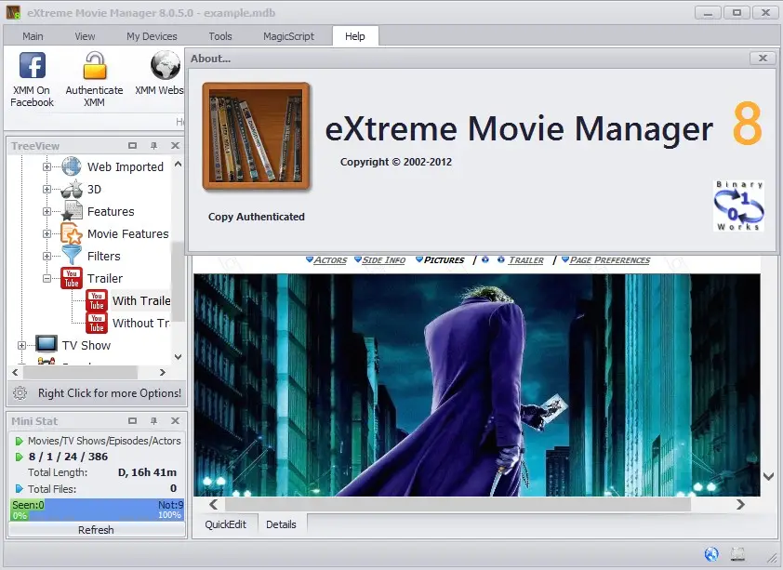Open the MagicScript tab
Screen dimensions: 783x570
288,36
